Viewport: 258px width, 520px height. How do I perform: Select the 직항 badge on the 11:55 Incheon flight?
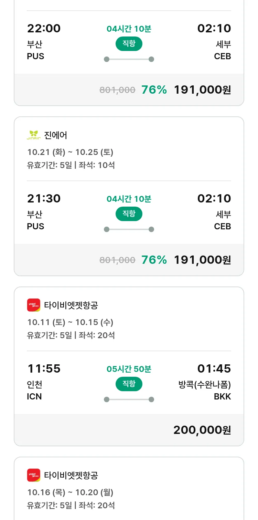click(x=129, y=384)
